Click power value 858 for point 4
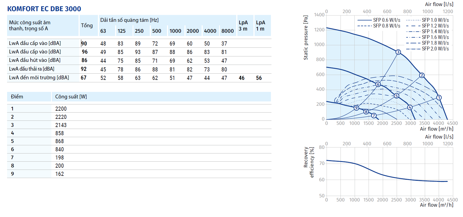Image resolution: width=463 pixels, height=217 pixels. (x=59, y=133)
